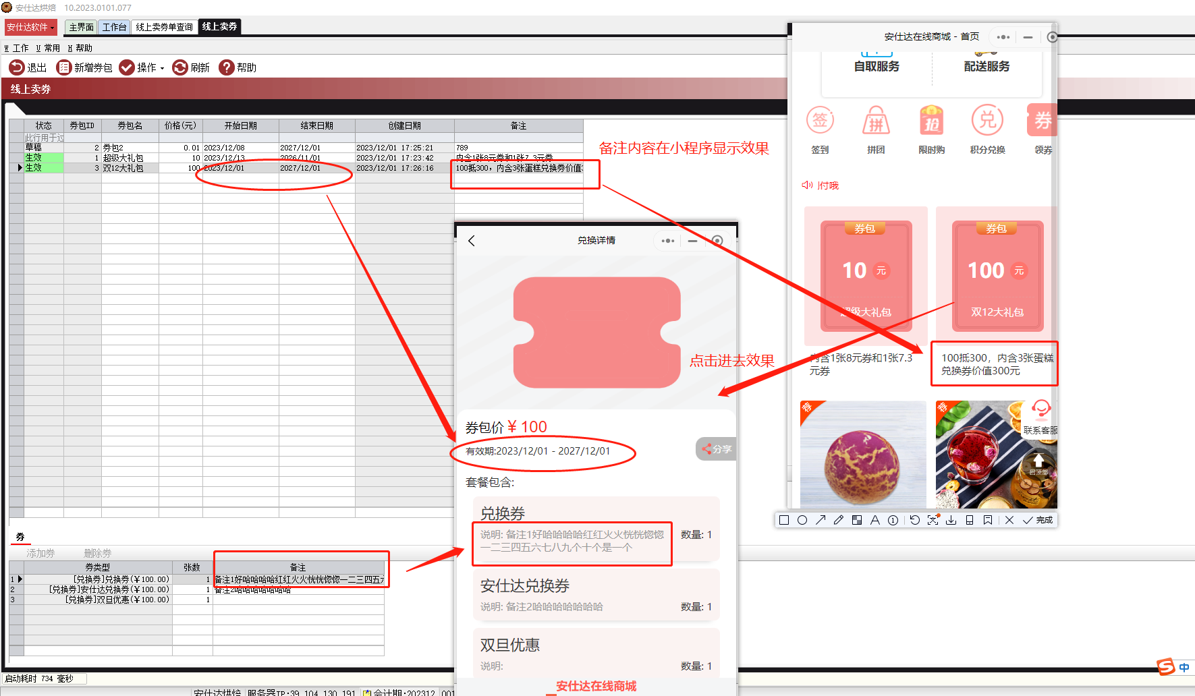Viewport: 1195px width, 696px height.
Task: Go back with the arrow in 兑换详情
Action: [472, 241]
